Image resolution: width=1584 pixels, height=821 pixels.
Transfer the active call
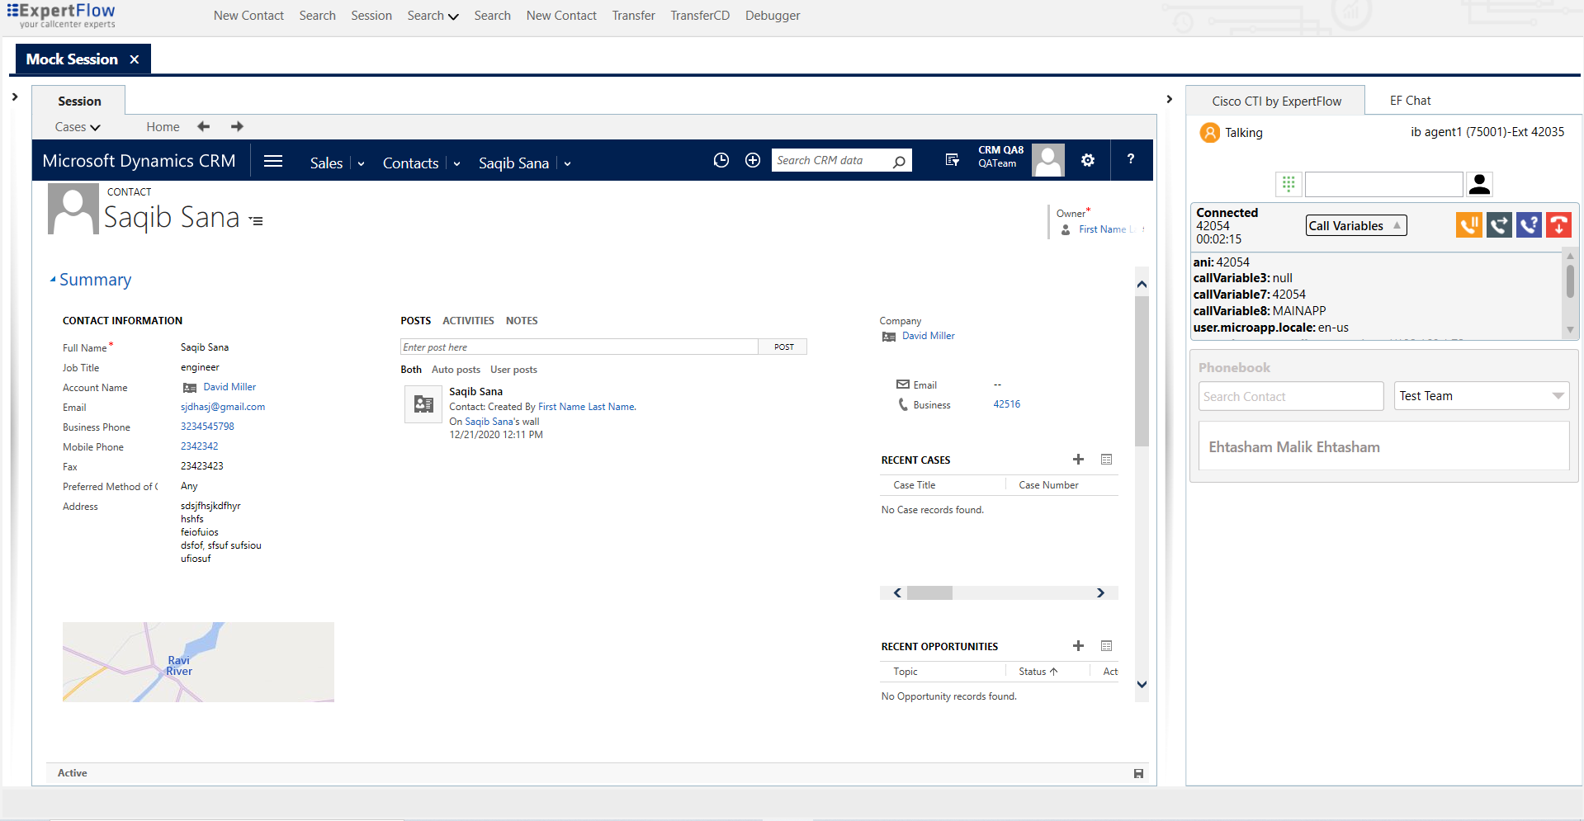pos(1499,224)
